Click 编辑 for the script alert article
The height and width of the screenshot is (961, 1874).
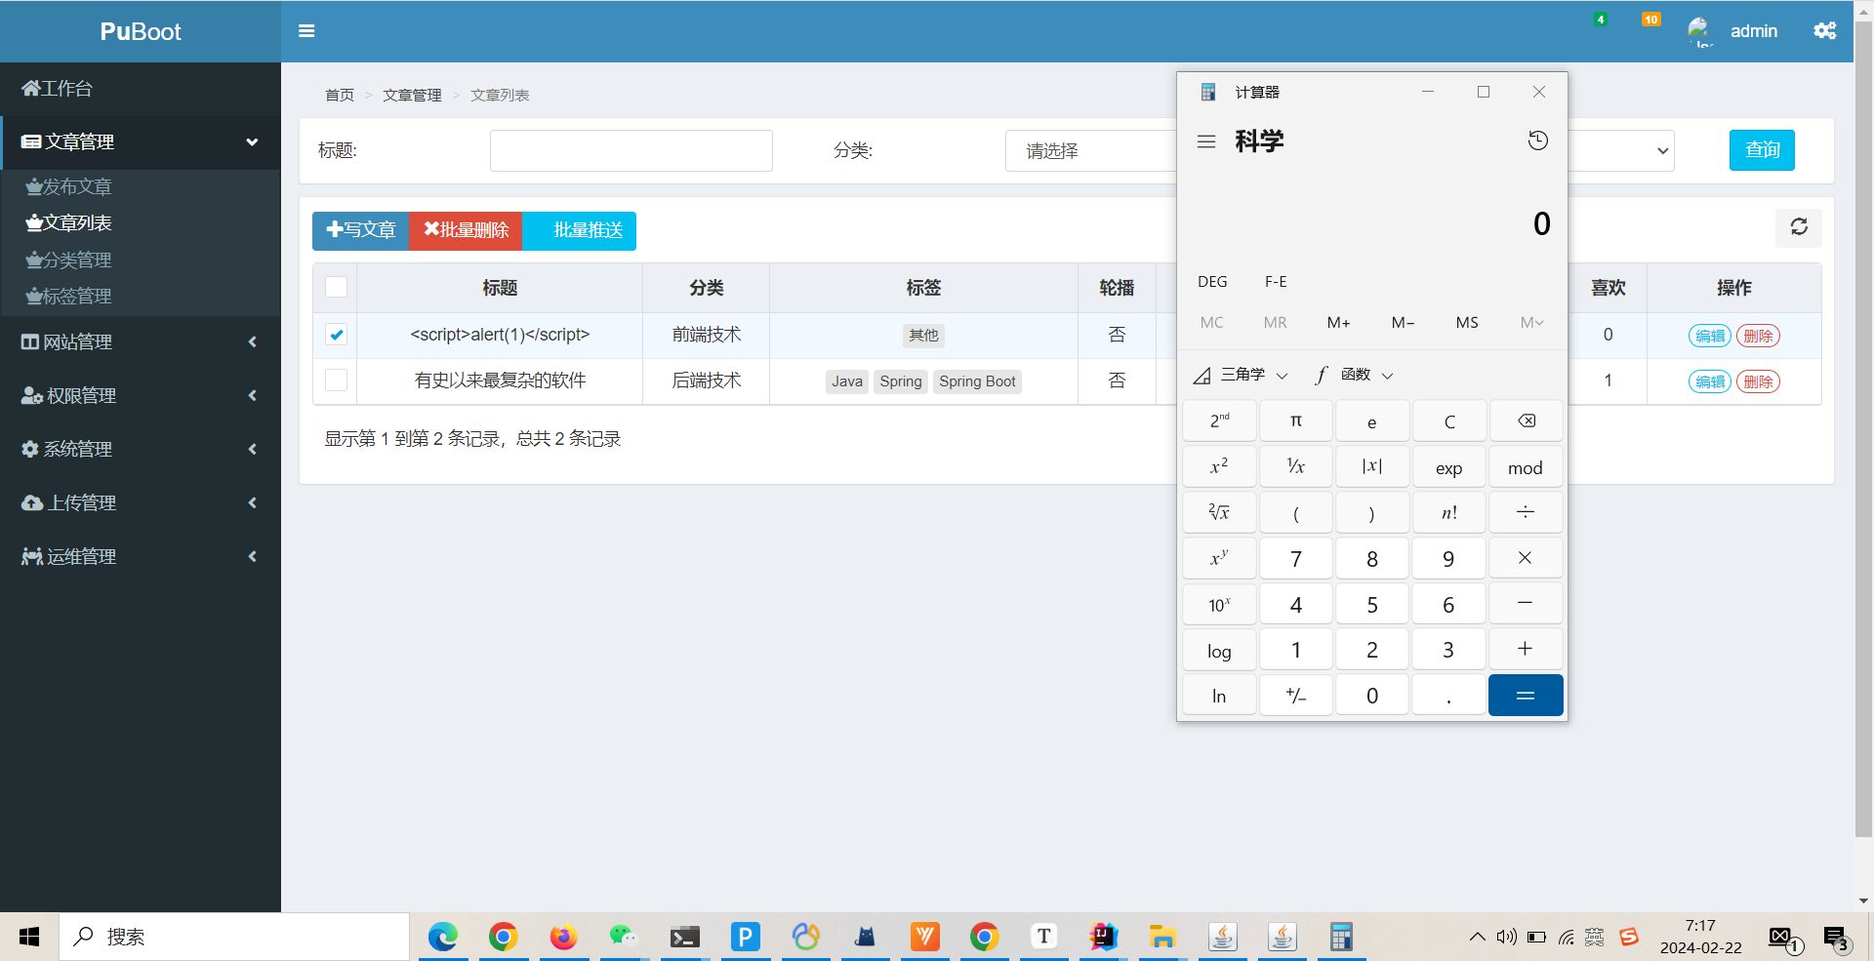(1709, 336)
